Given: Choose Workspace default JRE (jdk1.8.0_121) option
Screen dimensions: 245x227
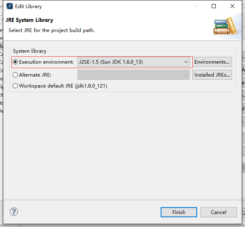Looking at the screenshot, I should [x=15, y=86].
